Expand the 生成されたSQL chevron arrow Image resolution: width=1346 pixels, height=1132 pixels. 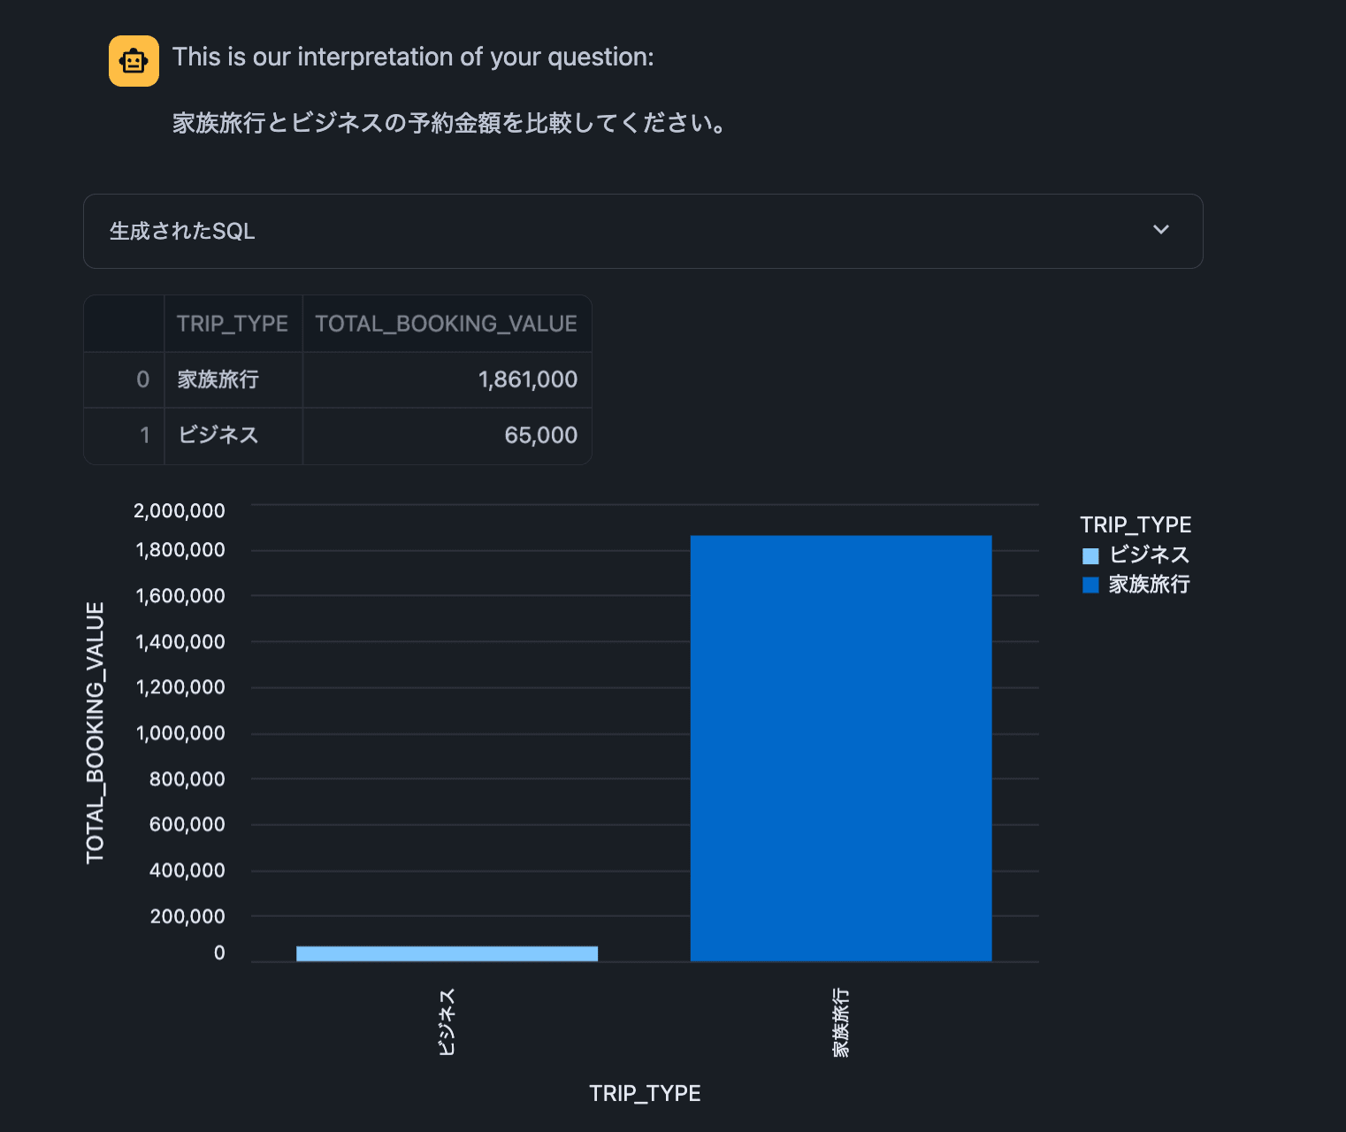tap(1161, 230)
